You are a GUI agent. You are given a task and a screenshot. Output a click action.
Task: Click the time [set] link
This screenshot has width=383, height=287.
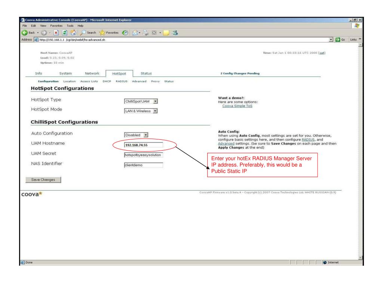coord(322,53)
